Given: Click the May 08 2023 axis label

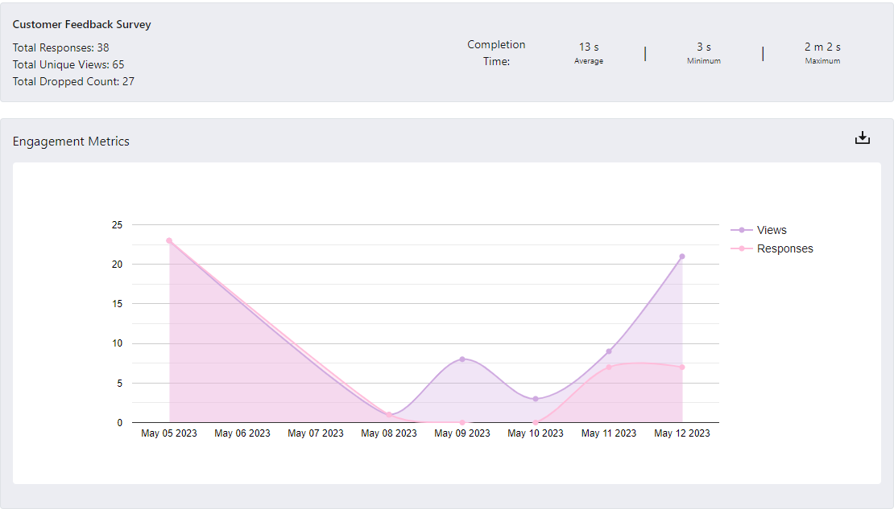Looking at the screenshot, I should click(389, 433).
